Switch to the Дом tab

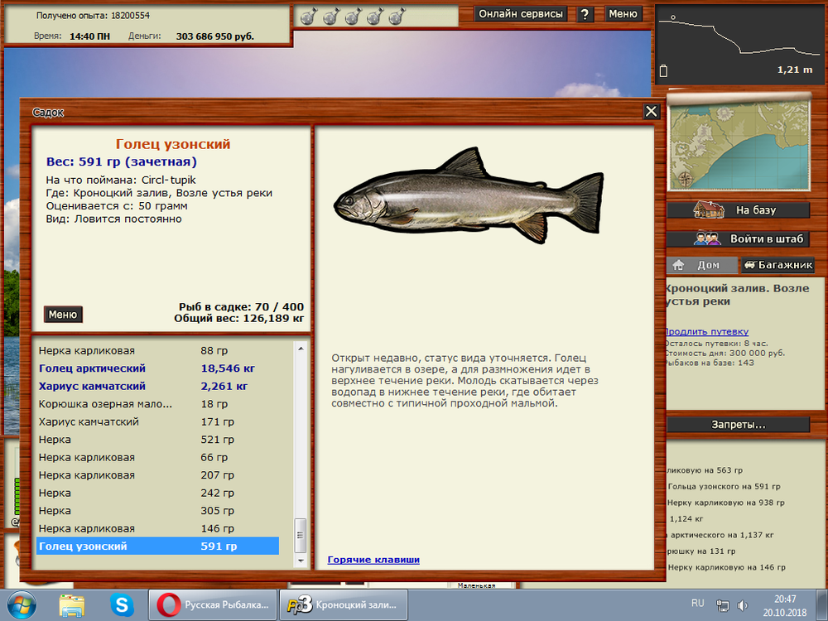pyautogui.click(x=700, y=266)
